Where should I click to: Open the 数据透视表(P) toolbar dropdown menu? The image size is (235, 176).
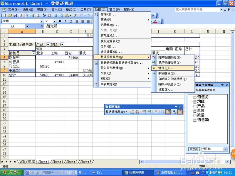(x=116, y=112)
